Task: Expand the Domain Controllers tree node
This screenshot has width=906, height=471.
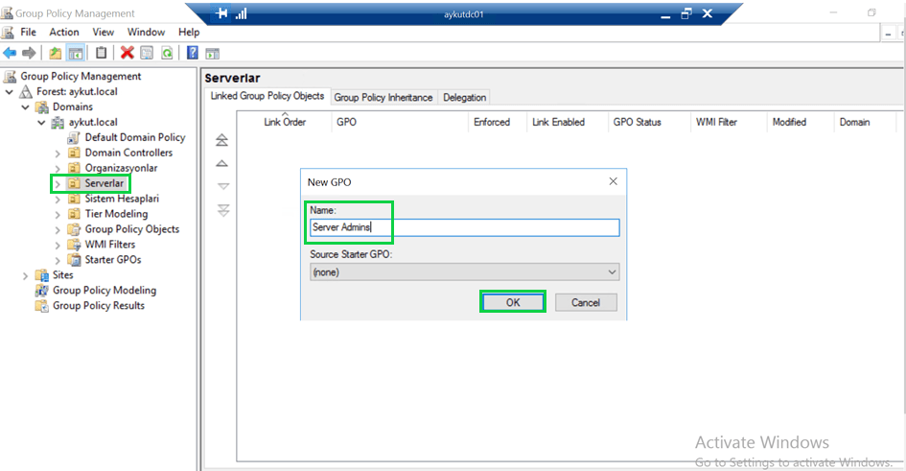Action: 58,153
